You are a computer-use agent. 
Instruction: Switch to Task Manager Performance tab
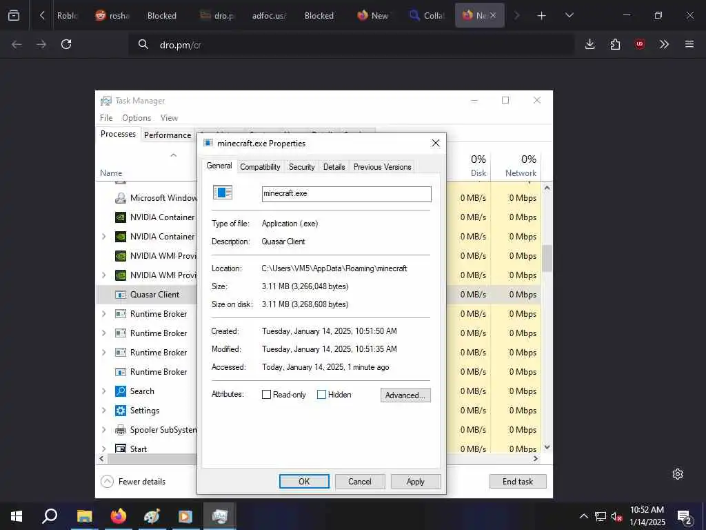(168, 135)
